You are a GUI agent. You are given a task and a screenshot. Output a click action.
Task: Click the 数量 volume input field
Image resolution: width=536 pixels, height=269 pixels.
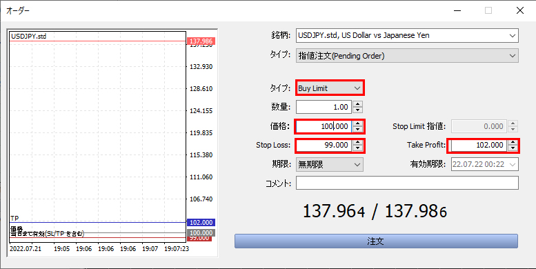pyautogui.click(x=324, y=108)
